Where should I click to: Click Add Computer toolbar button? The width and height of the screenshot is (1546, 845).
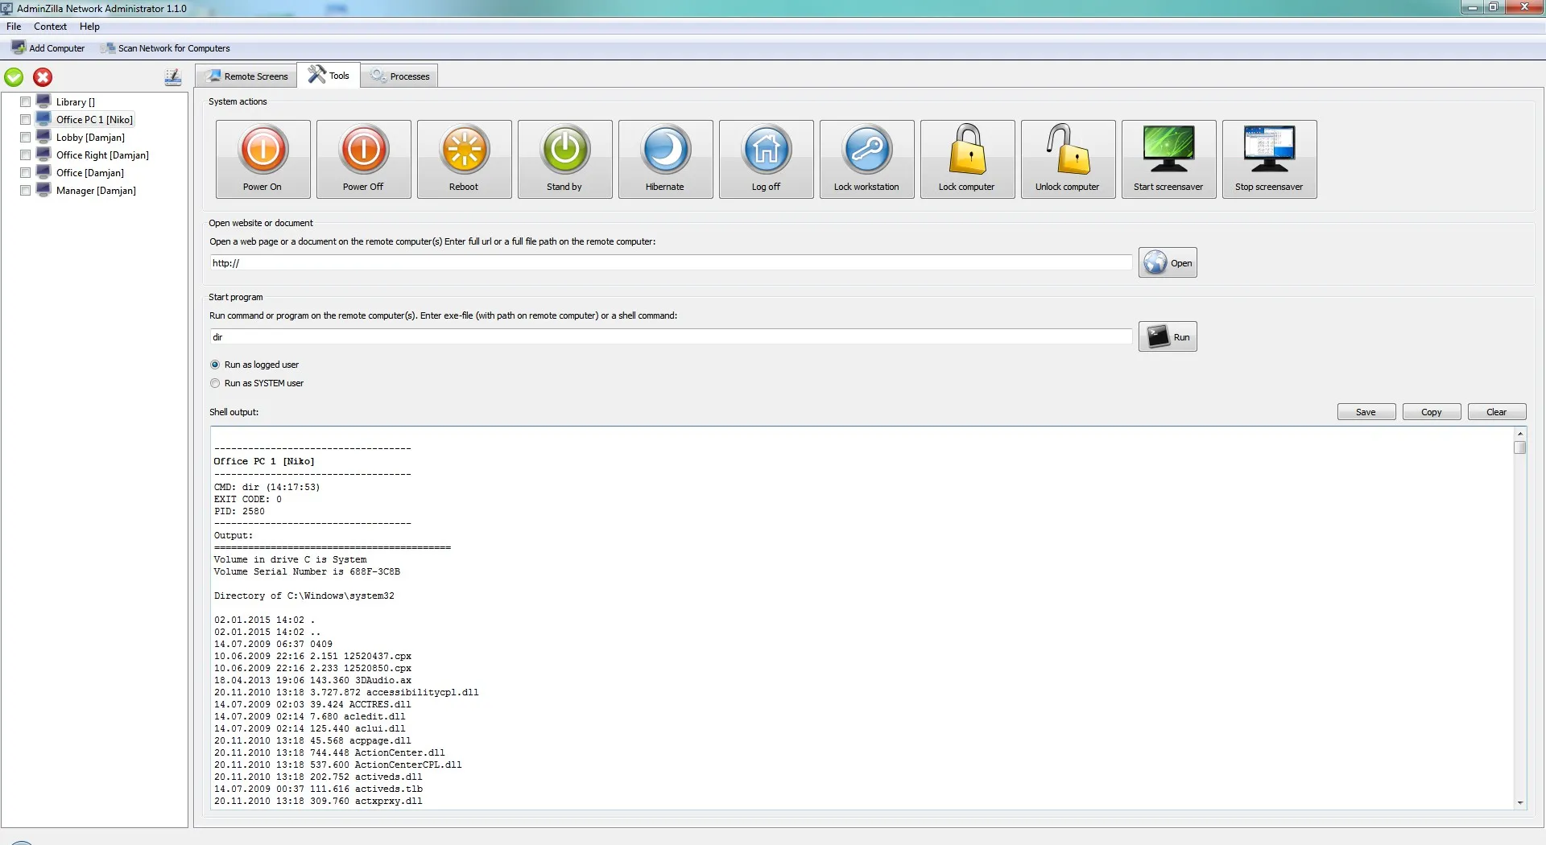coord(48,48)
